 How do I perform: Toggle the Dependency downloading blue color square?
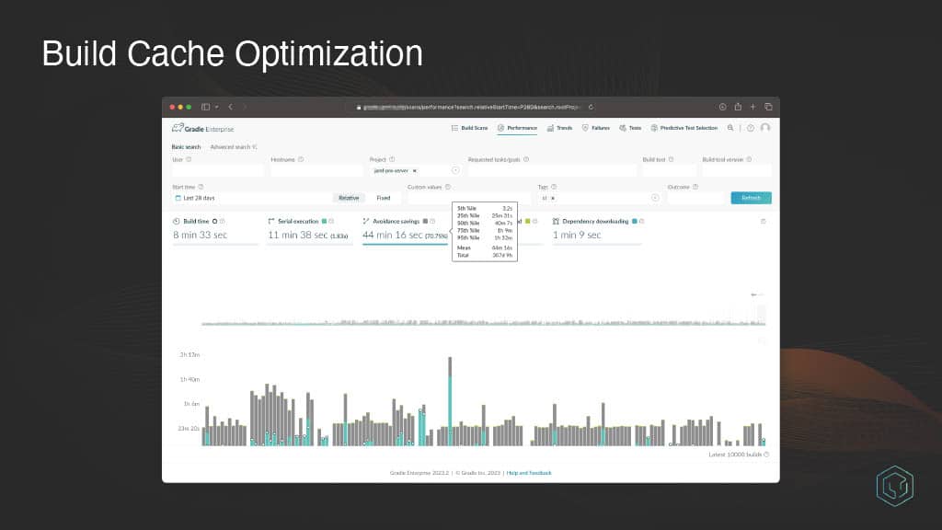pyautogui.click(x=635, y=221)
